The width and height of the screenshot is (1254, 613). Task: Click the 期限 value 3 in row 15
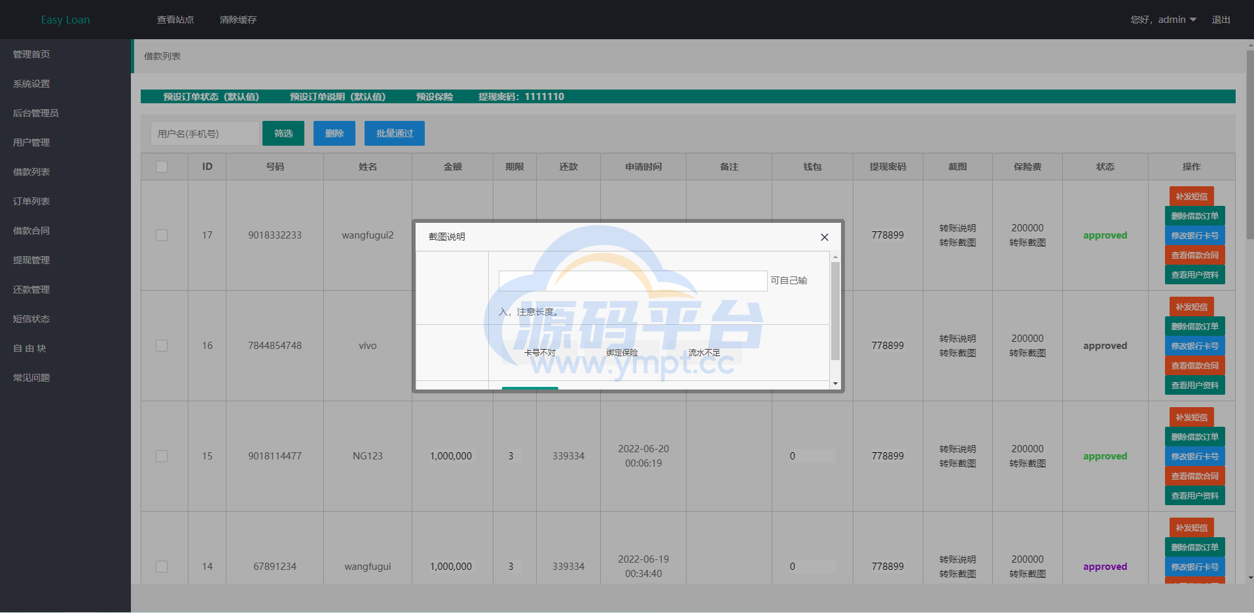click(x=514, y=456)
